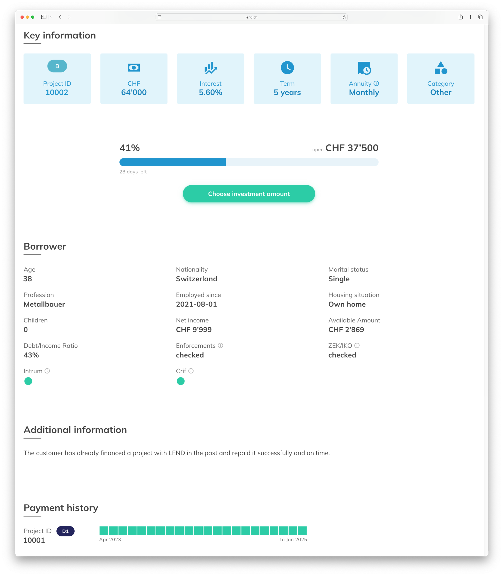Click the Category shapes icon

pos(441,68)
